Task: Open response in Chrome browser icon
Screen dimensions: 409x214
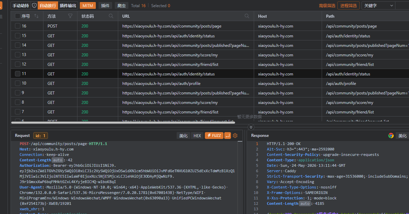Action: pyautogui.click(x=391, y=136)
